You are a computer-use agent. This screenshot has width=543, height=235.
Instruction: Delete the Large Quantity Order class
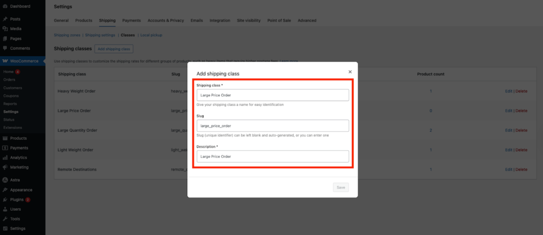tap(521, 130)
